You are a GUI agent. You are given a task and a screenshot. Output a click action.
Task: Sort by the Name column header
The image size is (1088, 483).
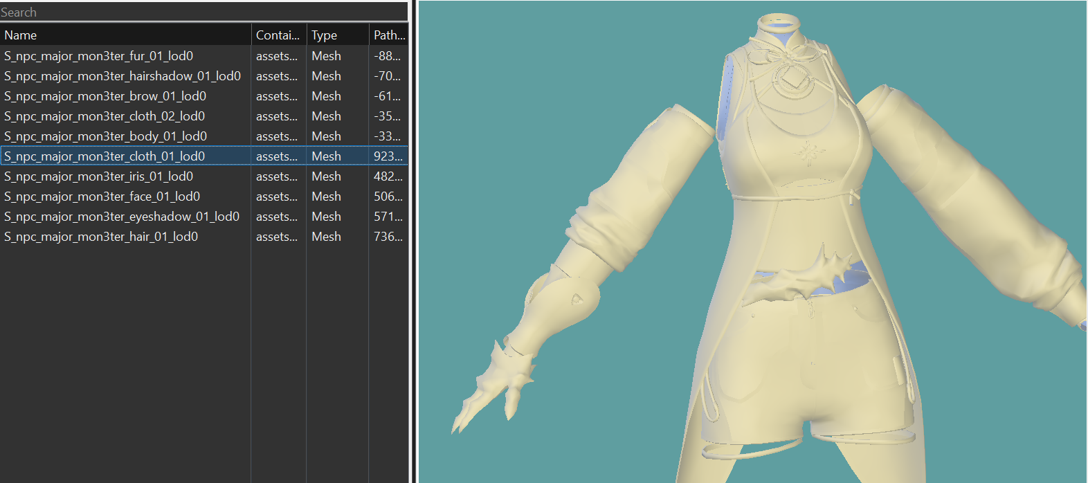tap(125, 35)
